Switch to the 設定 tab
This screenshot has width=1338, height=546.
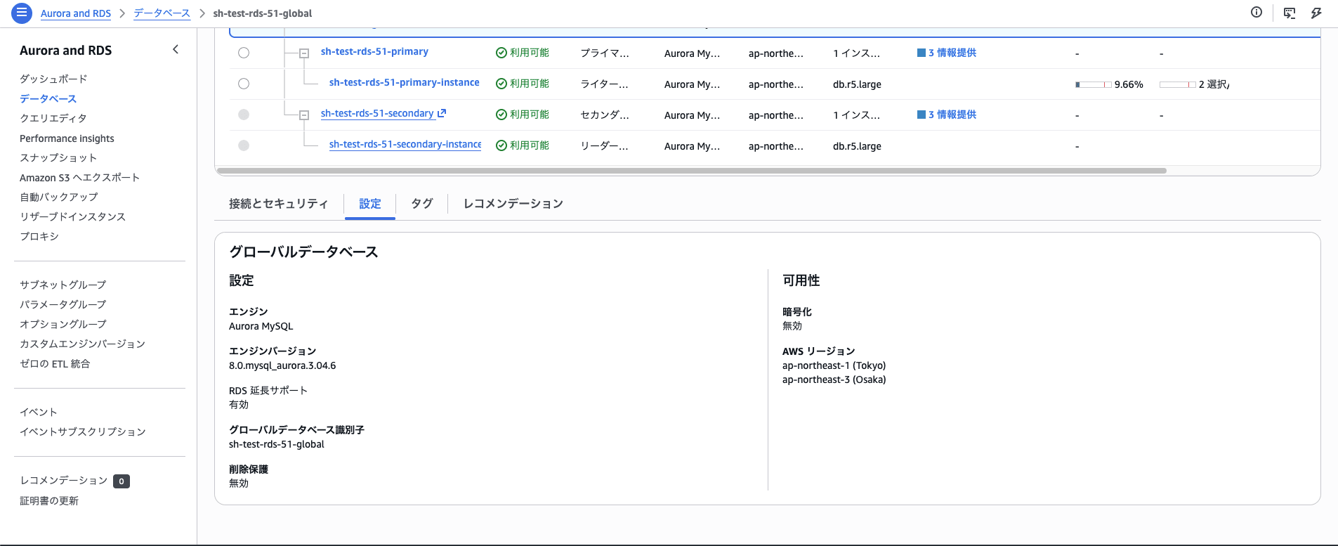tap(370, 204)
